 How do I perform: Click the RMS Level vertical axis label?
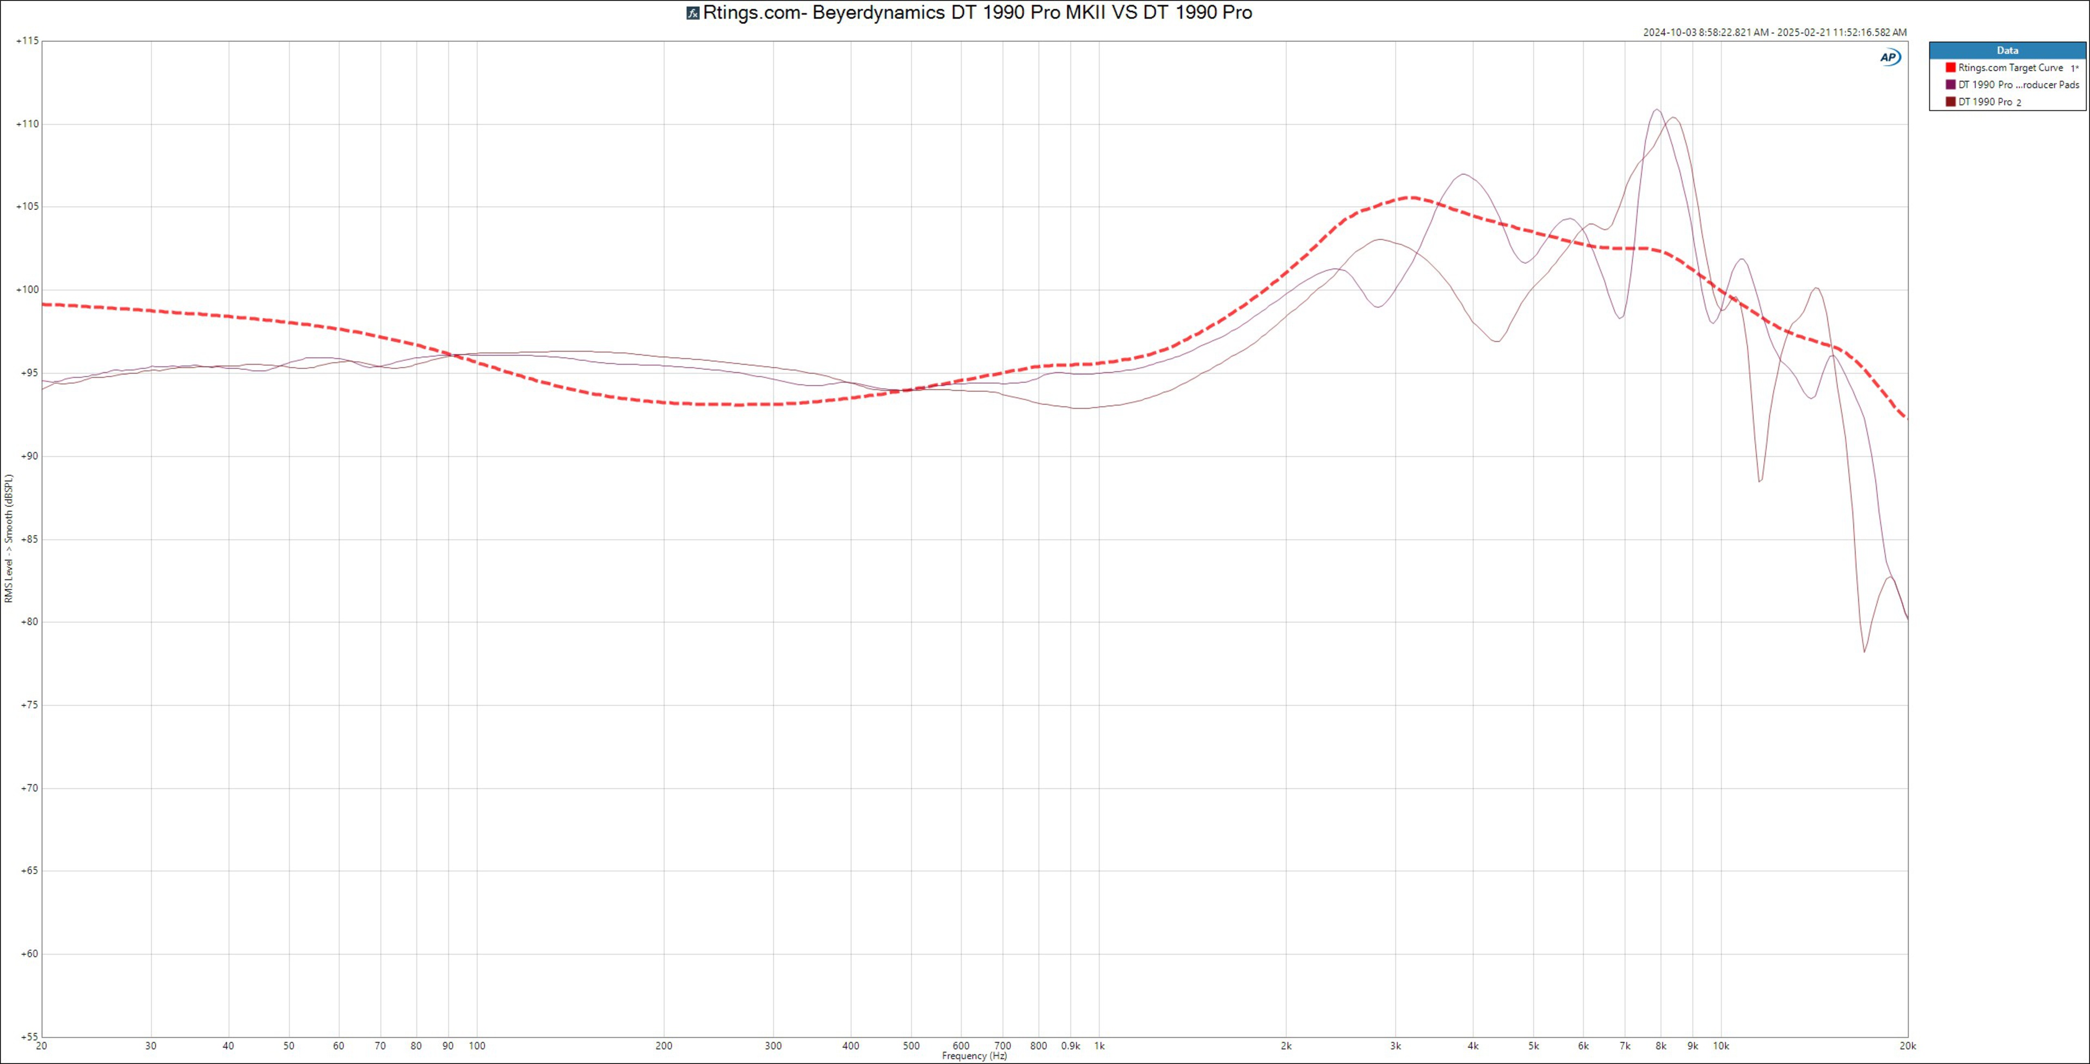coord(9,539)
